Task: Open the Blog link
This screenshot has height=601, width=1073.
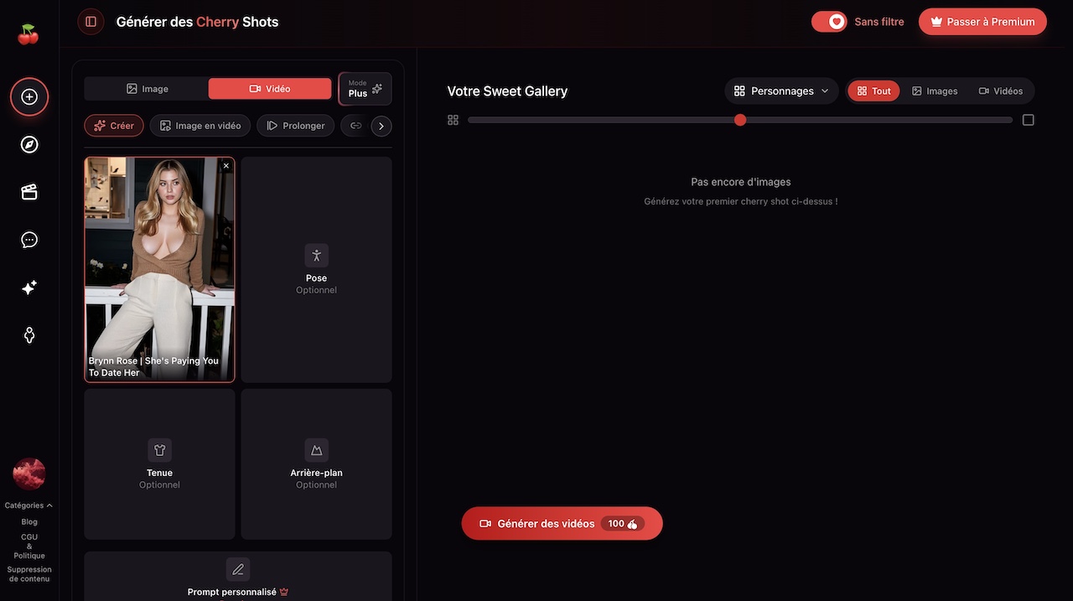Action: click(29, 522)
